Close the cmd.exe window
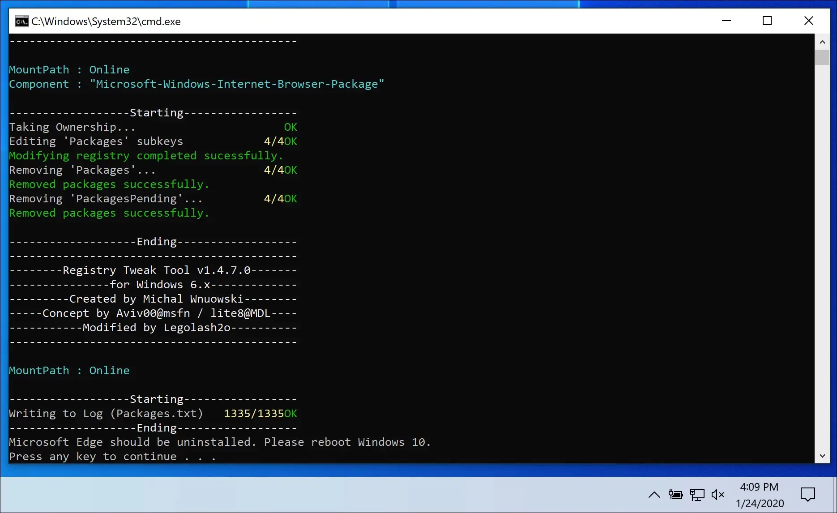Image resolution: width=837 pixels, height=513 pixels. pos(808,21)
